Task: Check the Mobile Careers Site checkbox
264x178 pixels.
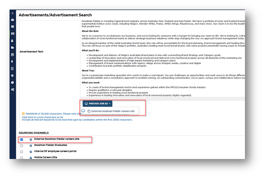Action: click(22, 158)
